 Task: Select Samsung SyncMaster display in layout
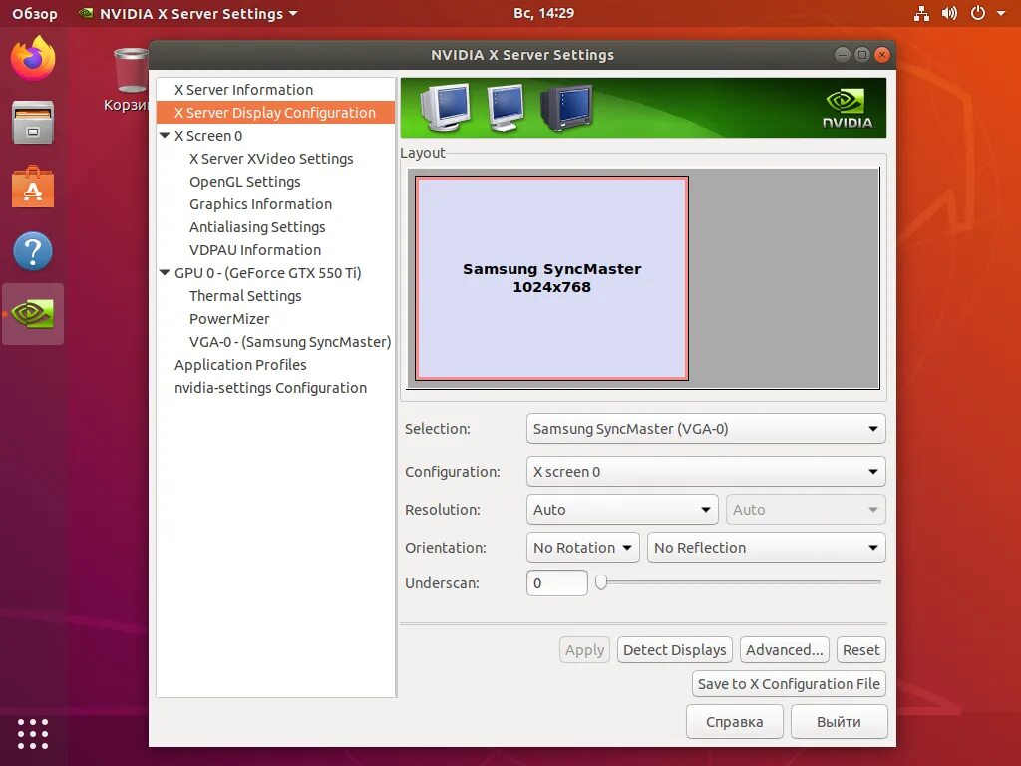(551, 278)
